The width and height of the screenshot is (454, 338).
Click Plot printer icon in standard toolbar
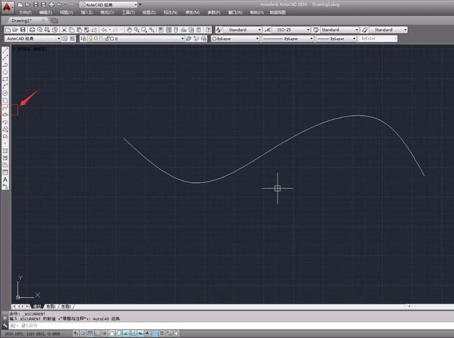(x=32, y=30)
